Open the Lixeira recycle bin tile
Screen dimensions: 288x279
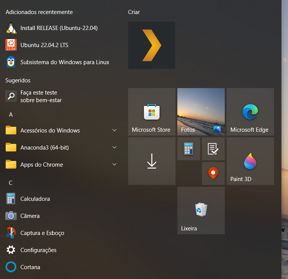[x=201, y=210]
